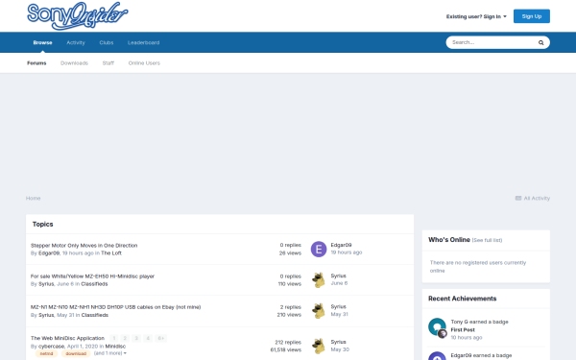Open Edgar09 last poster name link
576x360 pixels.
(x=341, y=245)
